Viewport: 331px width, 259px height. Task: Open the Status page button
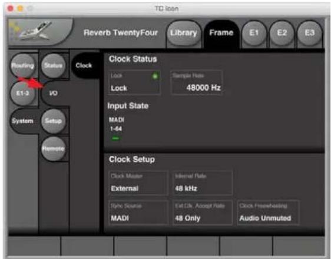pos(53,65)
